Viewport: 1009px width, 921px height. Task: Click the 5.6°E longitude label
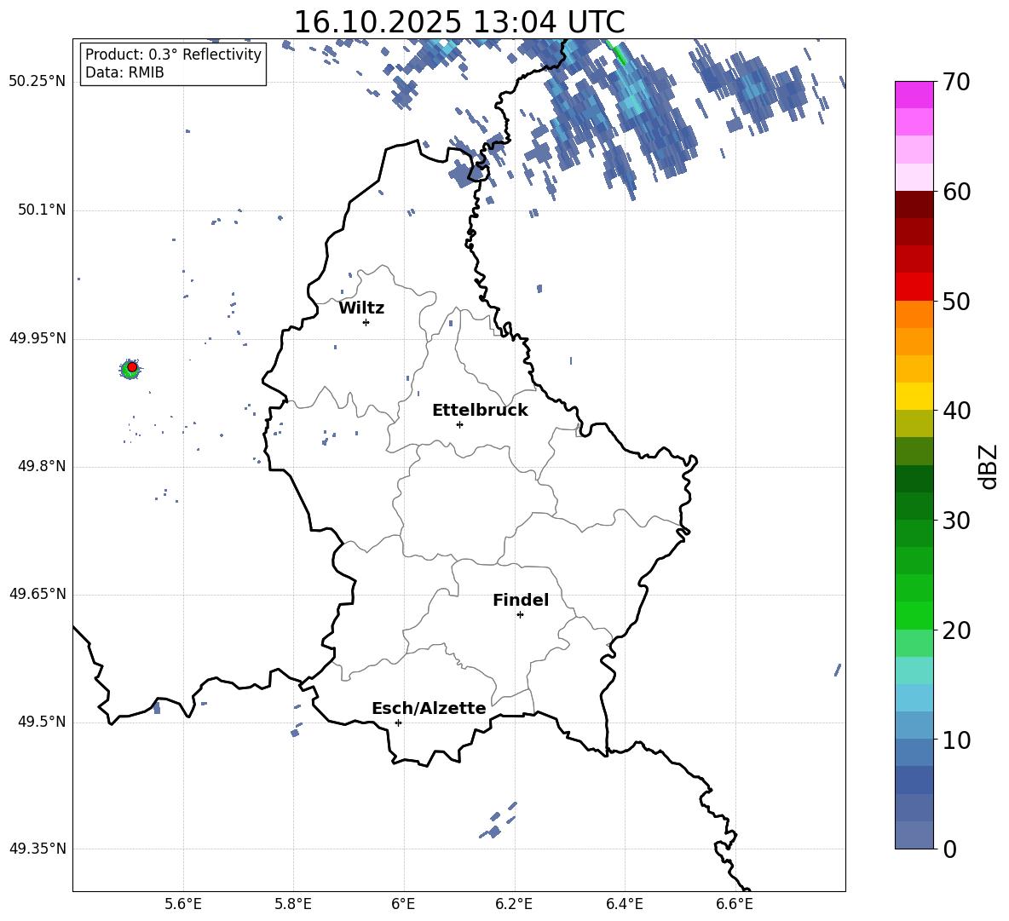pos(183,905)
